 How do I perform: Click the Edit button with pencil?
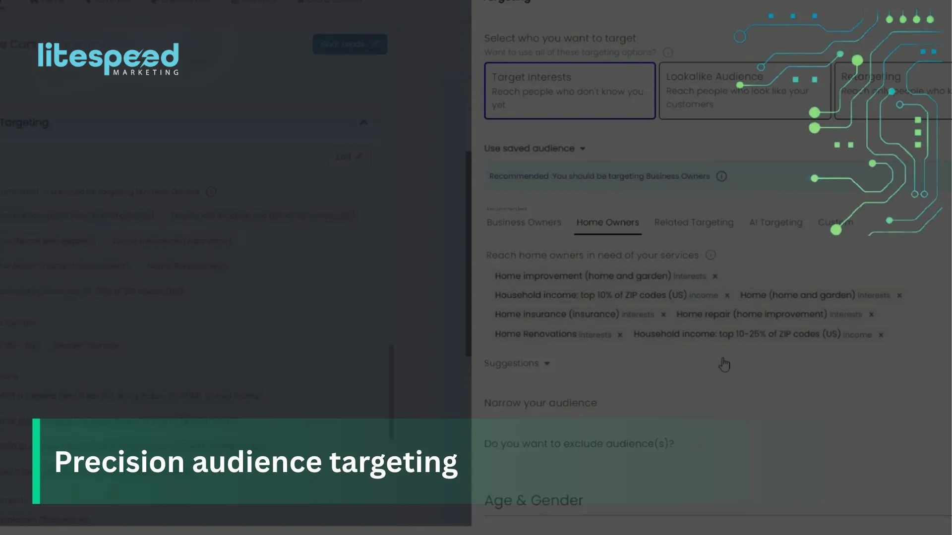(x=349, y=157)
